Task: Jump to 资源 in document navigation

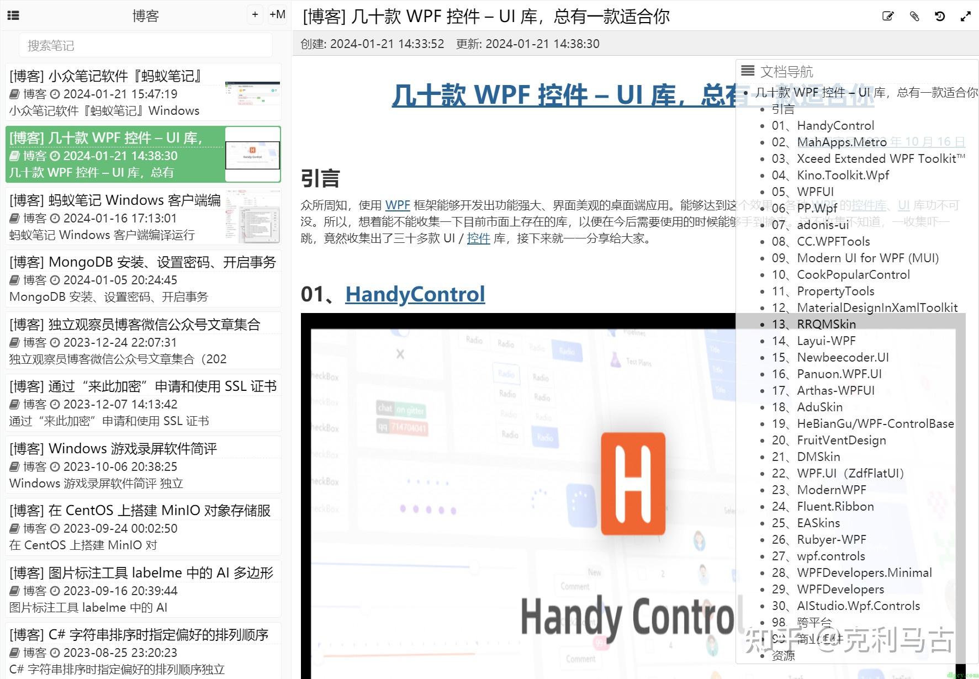Action: (x=783, y=656)
